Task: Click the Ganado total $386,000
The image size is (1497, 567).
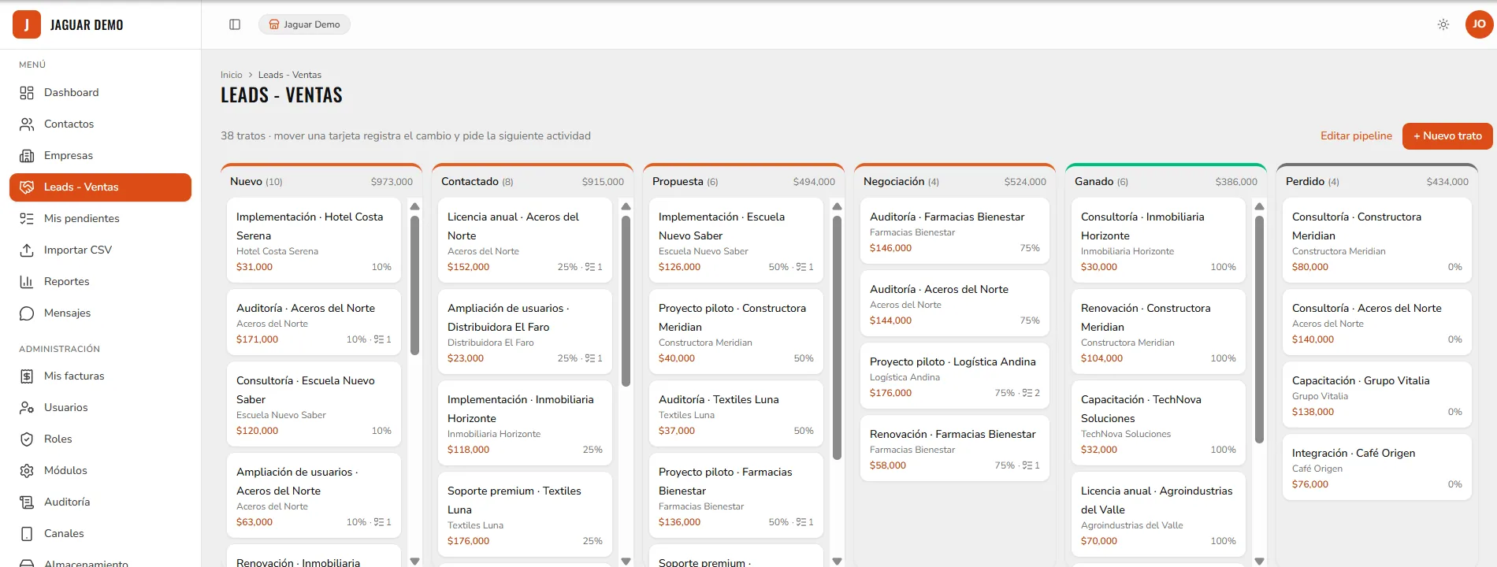Action: [x=1236, y=182]
